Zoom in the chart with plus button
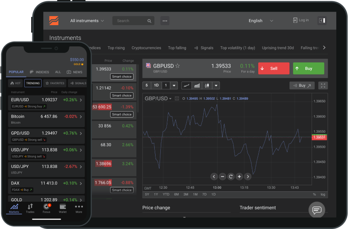This screenshot has width=348, height=229. [239, 177]
